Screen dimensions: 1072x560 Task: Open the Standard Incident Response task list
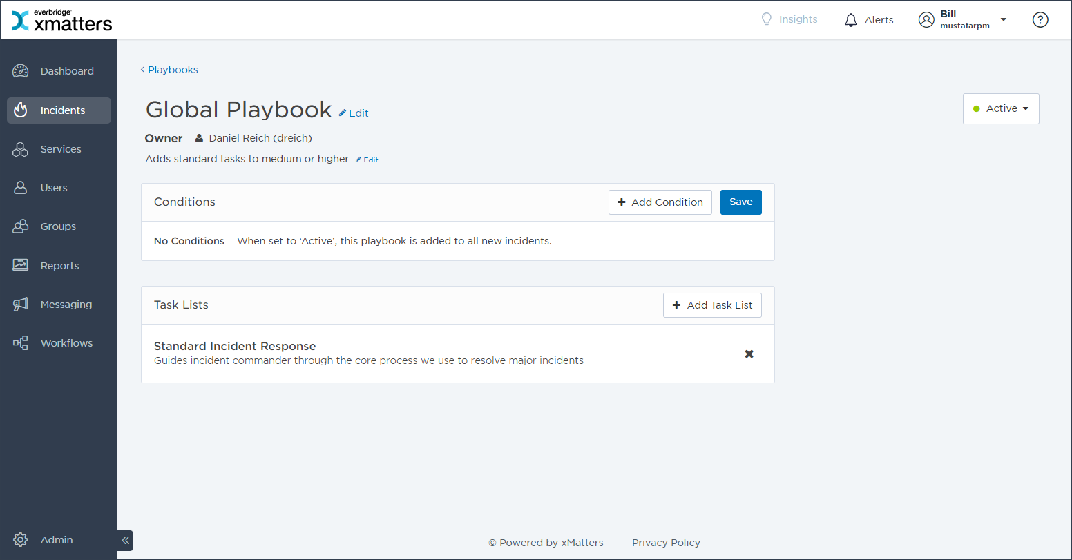click(x=235, y=346)
